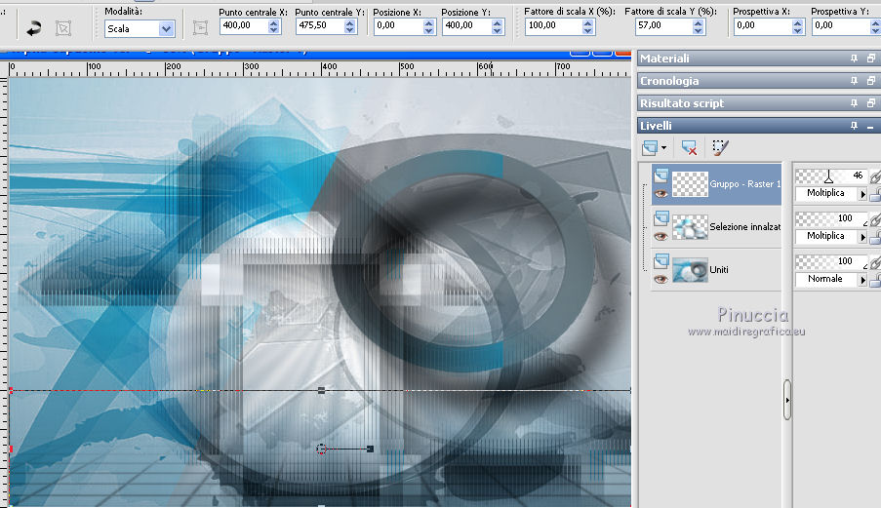Hide the Uniti layer
This screenshot has height=508, width=881.
point(661,279)
